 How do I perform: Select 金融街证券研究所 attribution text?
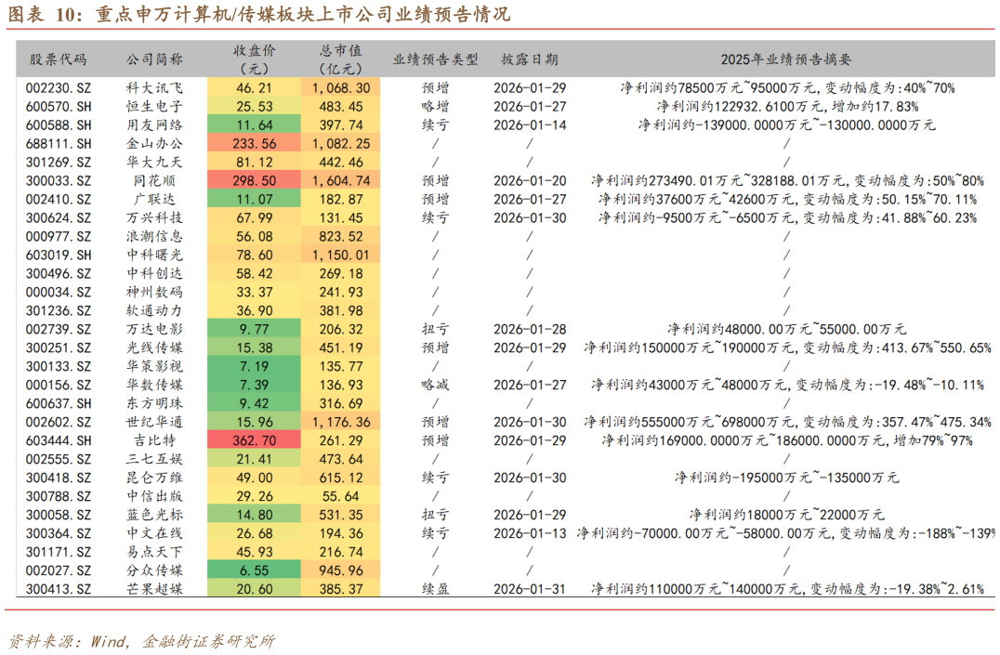click(204, 640)
